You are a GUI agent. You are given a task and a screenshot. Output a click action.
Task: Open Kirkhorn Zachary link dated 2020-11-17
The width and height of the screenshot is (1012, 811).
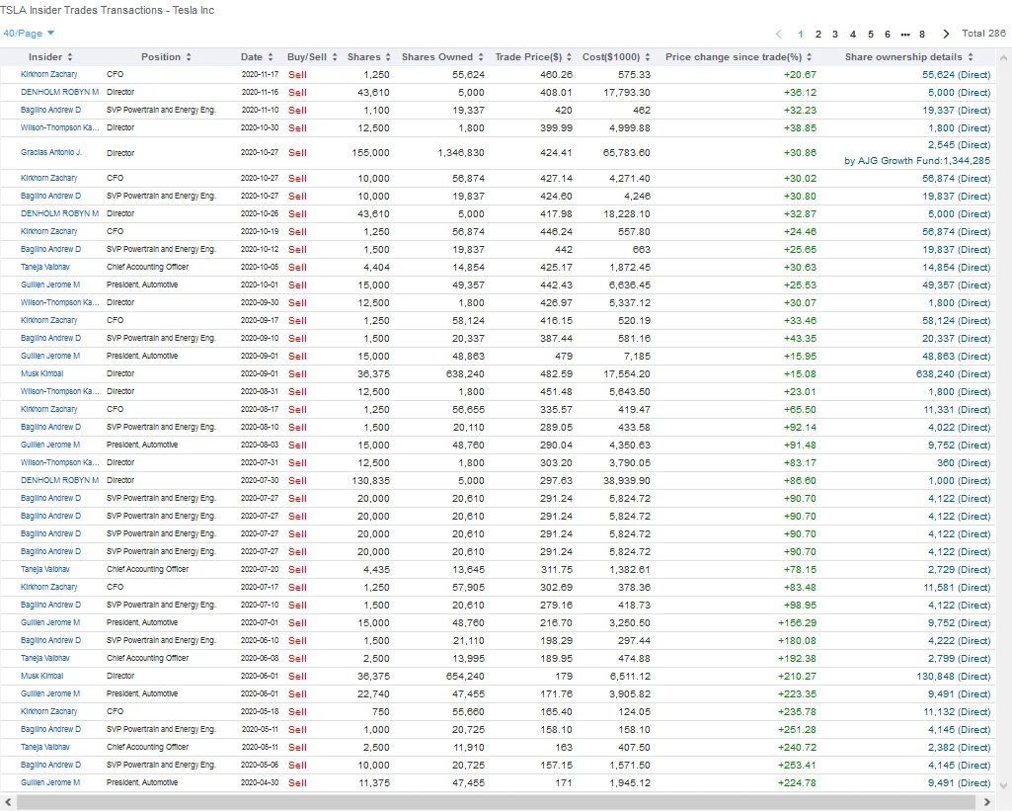[x=48, y=74]
